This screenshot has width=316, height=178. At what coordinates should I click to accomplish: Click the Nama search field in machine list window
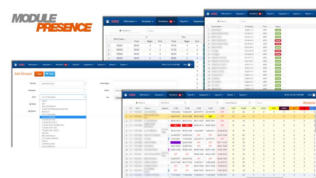[253, 21]
